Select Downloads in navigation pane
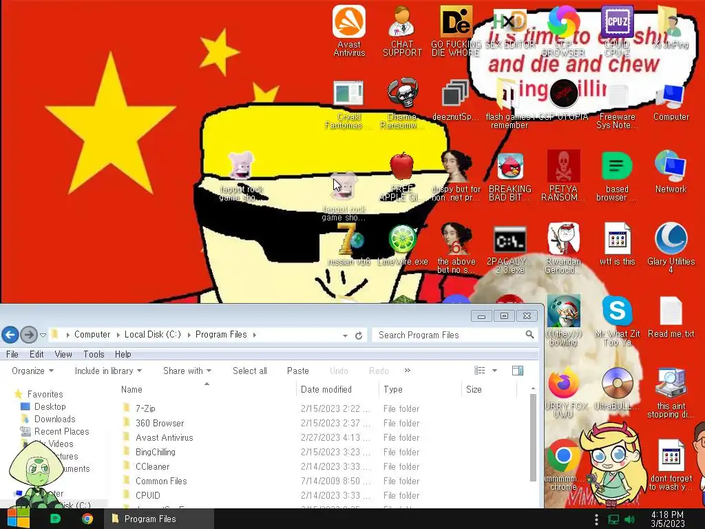The image size is (705, 529). click(49, 419)
